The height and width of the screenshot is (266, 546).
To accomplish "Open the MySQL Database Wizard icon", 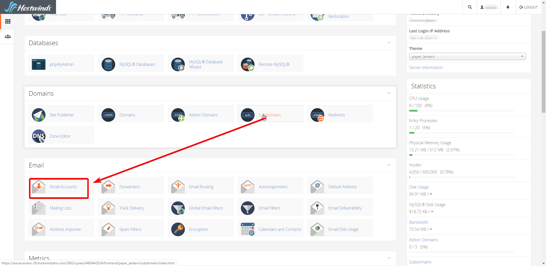I will pyautogui.click(x=178, y=64).
